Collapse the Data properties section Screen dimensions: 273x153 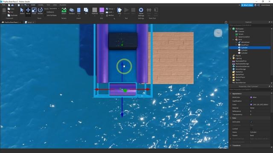click(x=231, y=118)
